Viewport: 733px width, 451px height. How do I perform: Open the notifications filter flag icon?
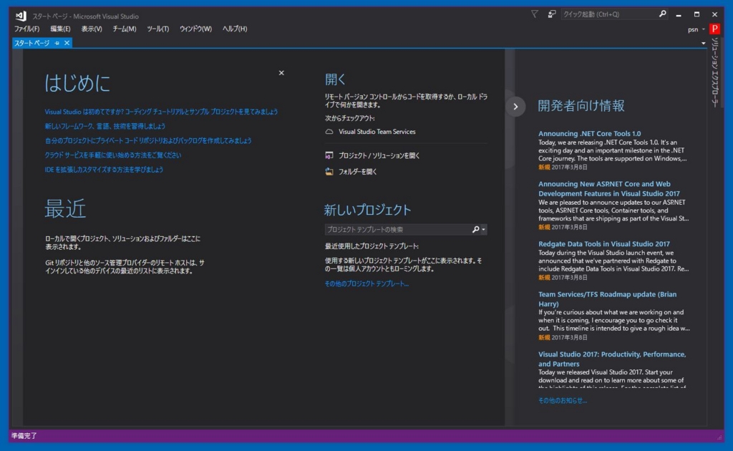534,14
